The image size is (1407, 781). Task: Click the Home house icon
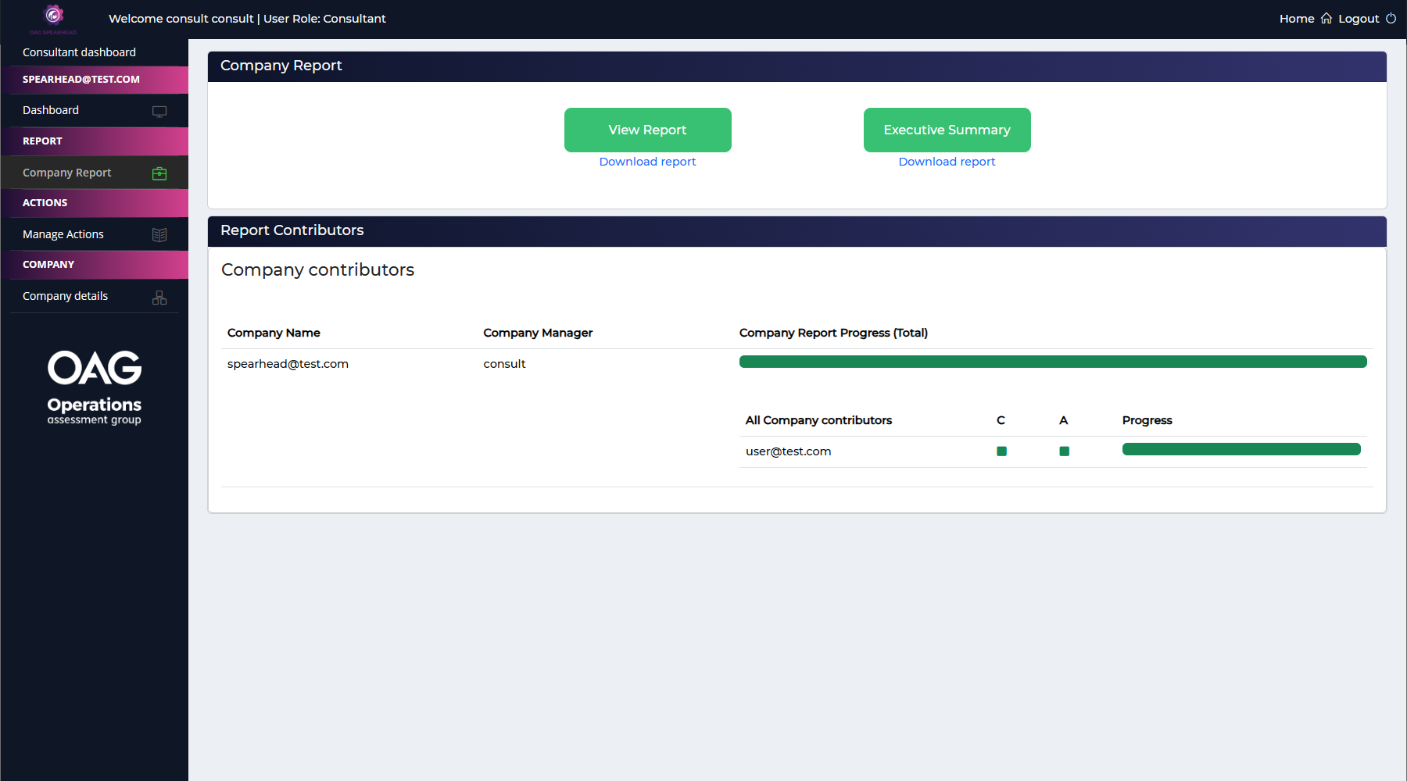pyautogui.click(x=1326, y=19)
